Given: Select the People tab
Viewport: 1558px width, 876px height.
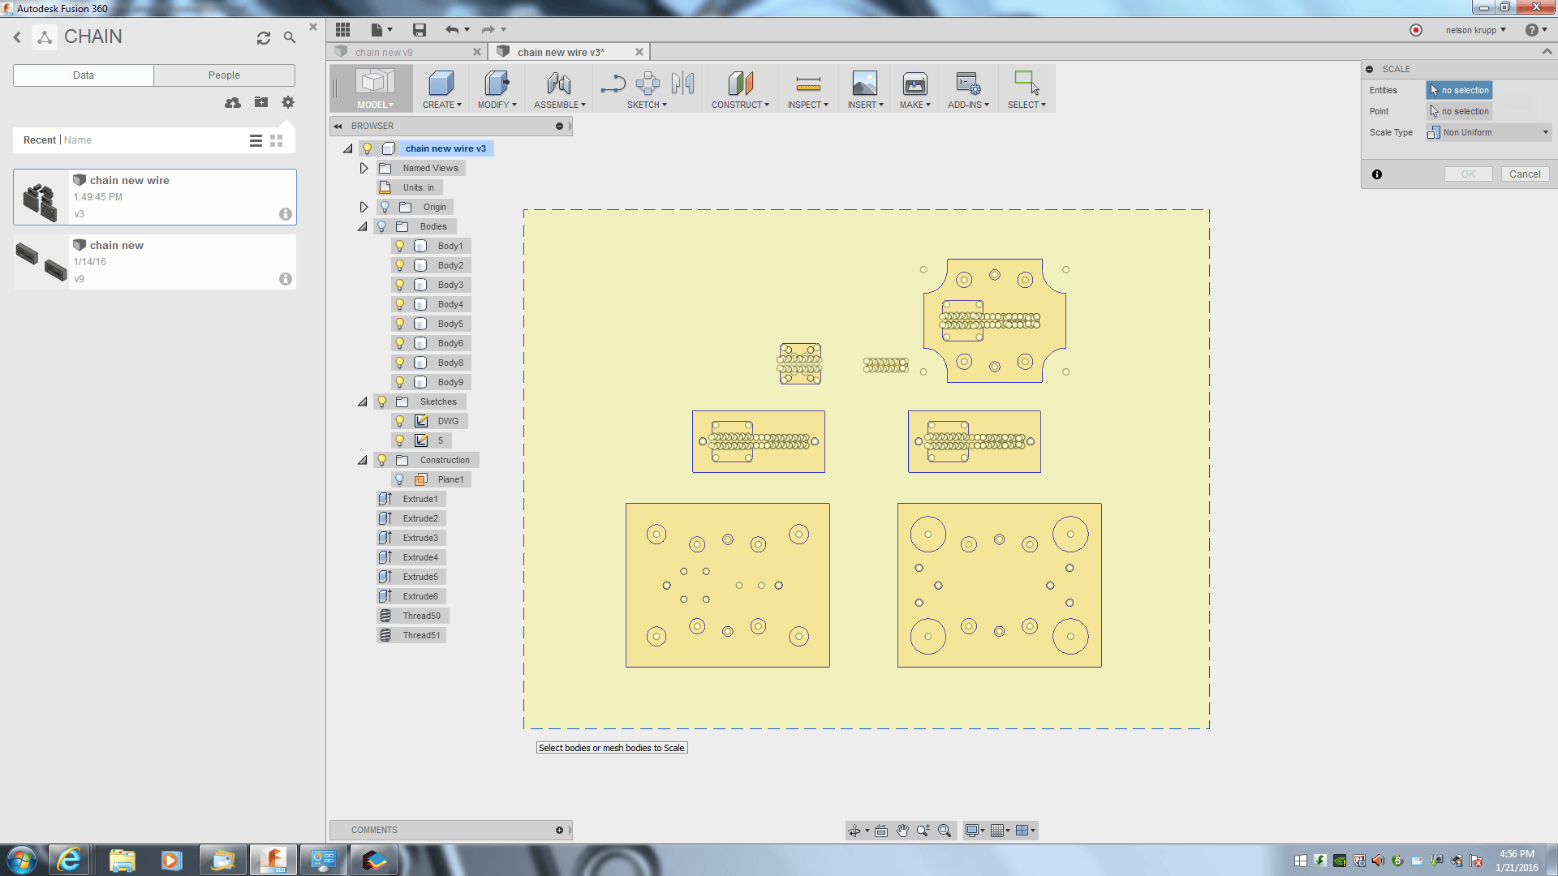Looking at the screenshot, I should coord(224,75).
